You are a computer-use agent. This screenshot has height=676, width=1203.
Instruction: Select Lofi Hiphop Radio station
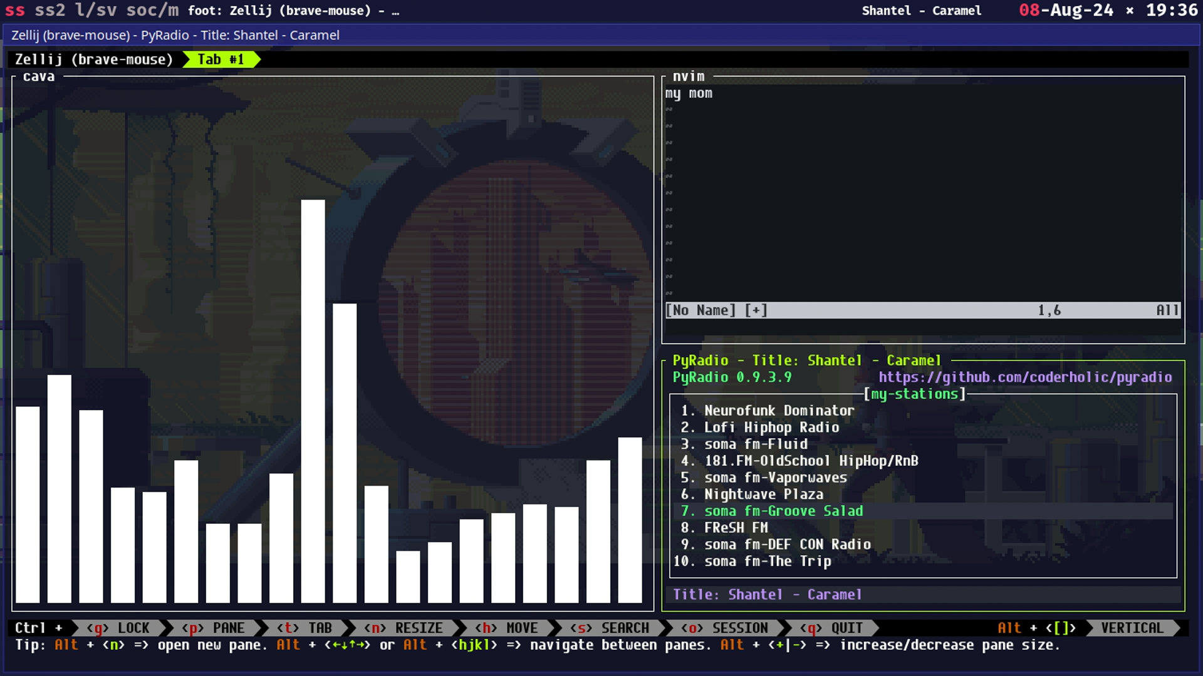tap(771, 428)
